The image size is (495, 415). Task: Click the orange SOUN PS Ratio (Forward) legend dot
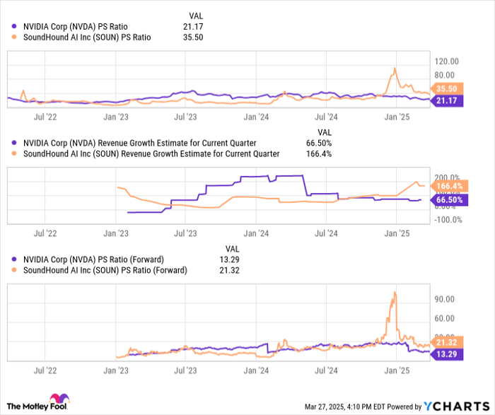[16, 270]
